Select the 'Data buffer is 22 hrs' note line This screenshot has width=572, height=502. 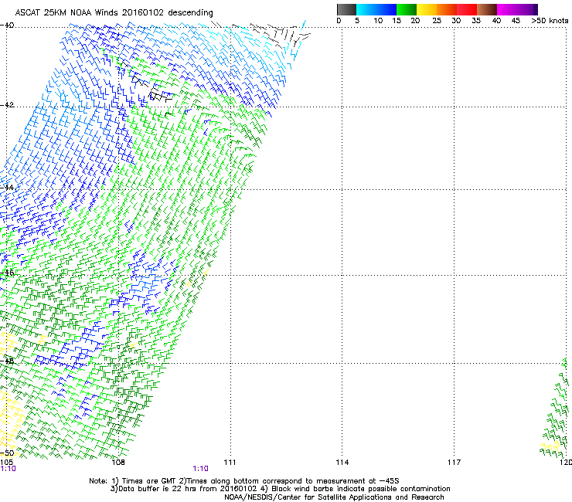coord(280,489)
